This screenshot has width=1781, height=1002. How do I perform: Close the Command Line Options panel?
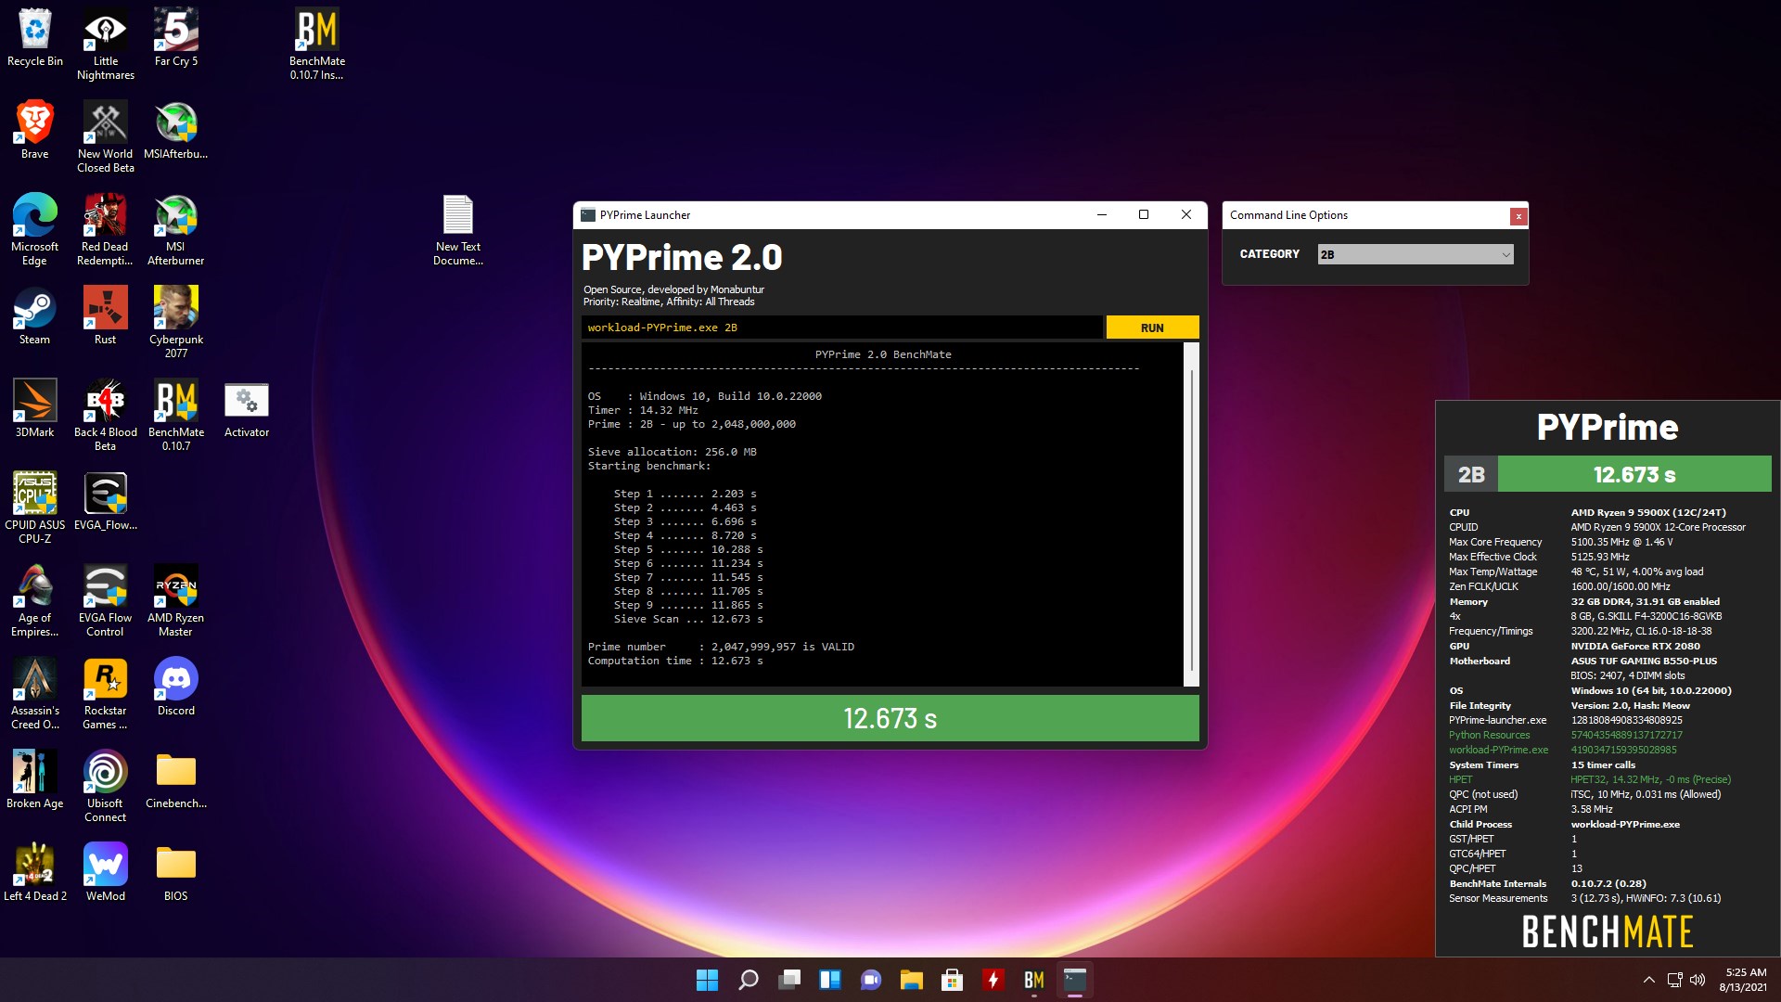pos(1518,216)
